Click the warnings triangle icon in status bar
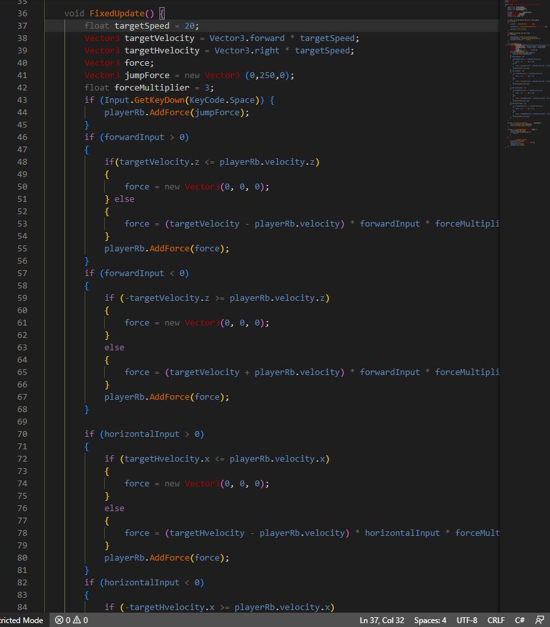550x627 pixels. point(76,620)
